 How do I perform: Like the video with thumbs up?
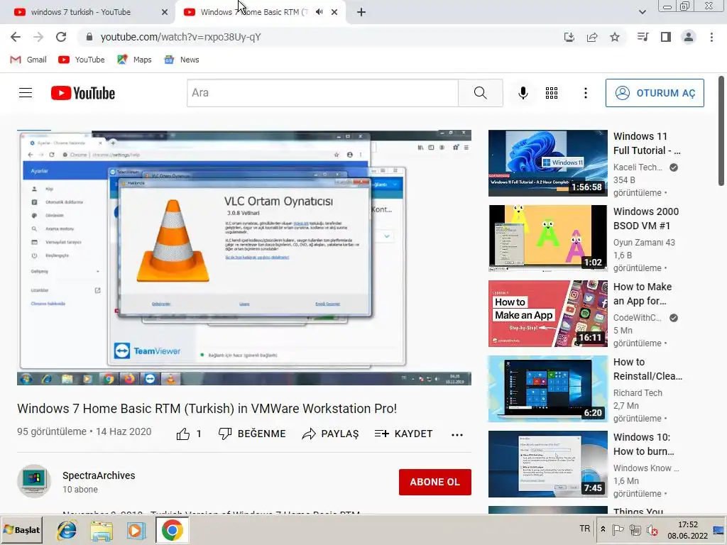pyautogui.click(x=189, y=434)
